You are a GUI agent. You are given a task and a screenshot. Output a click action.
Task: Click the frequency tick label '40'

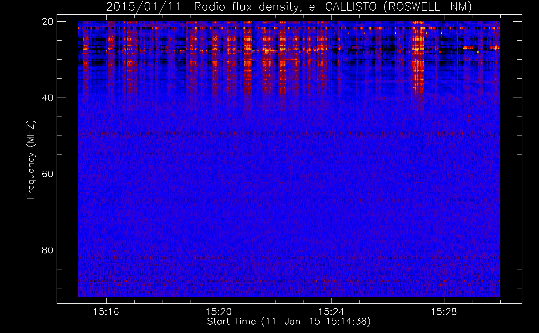pos(48,98)
